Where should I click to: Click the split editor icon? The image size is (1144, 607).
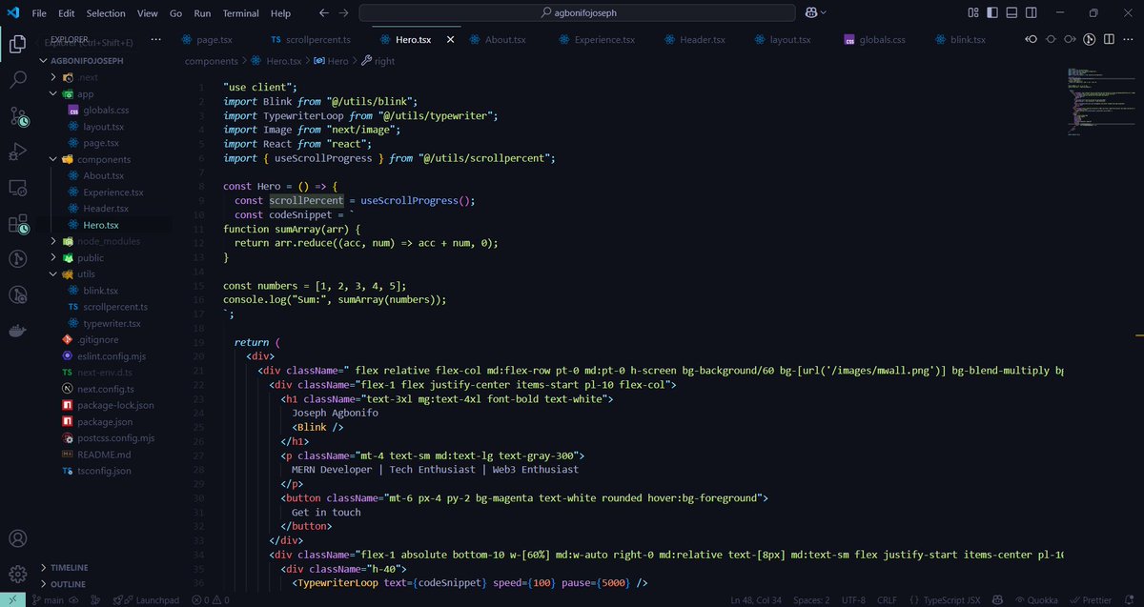[1109, 39]
